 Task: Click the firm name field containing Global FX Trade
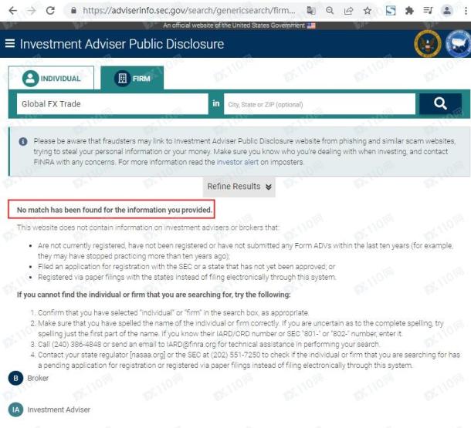pos(112,104)
